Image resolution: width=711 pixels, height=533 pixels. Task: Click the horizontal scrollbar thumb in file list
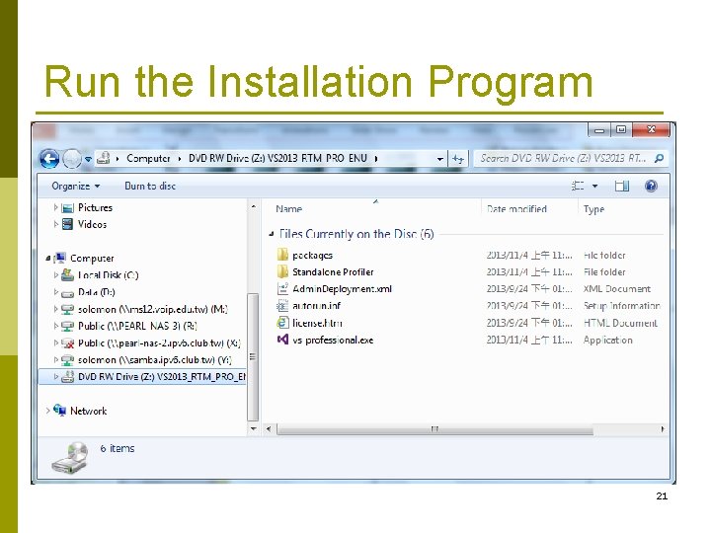tap(434, 428)
